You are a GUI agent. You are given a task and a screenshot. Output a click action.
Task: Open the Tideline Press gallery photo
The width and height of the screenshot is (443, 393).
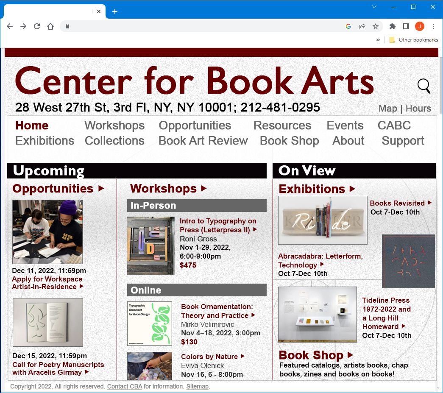pyautogui.click(x=318, y=315)
